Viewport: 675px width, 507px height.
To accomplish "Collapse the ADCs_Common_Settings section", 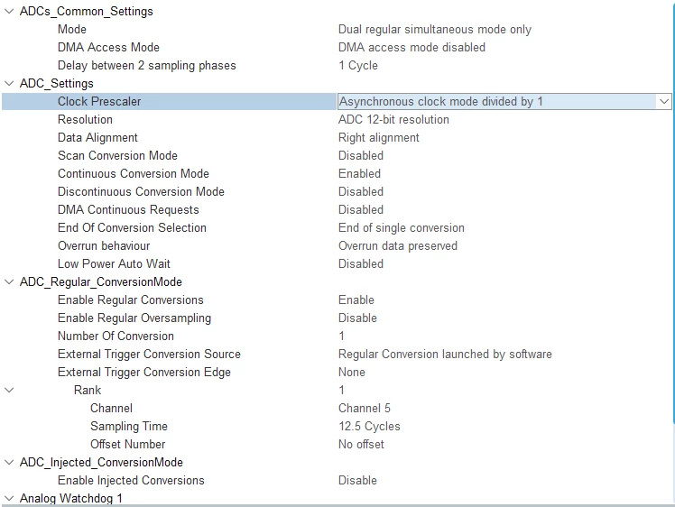I will pyautogui.click(x=9, y=11).
